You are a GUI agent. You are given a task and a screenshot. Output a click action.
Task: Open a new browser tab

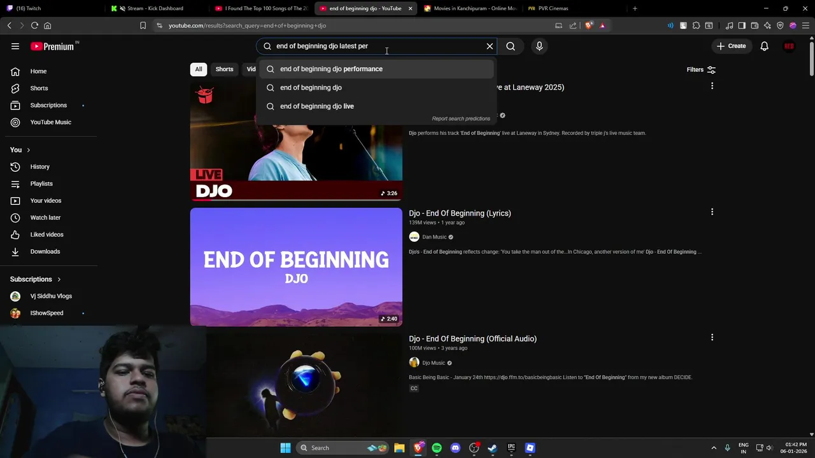635,8
